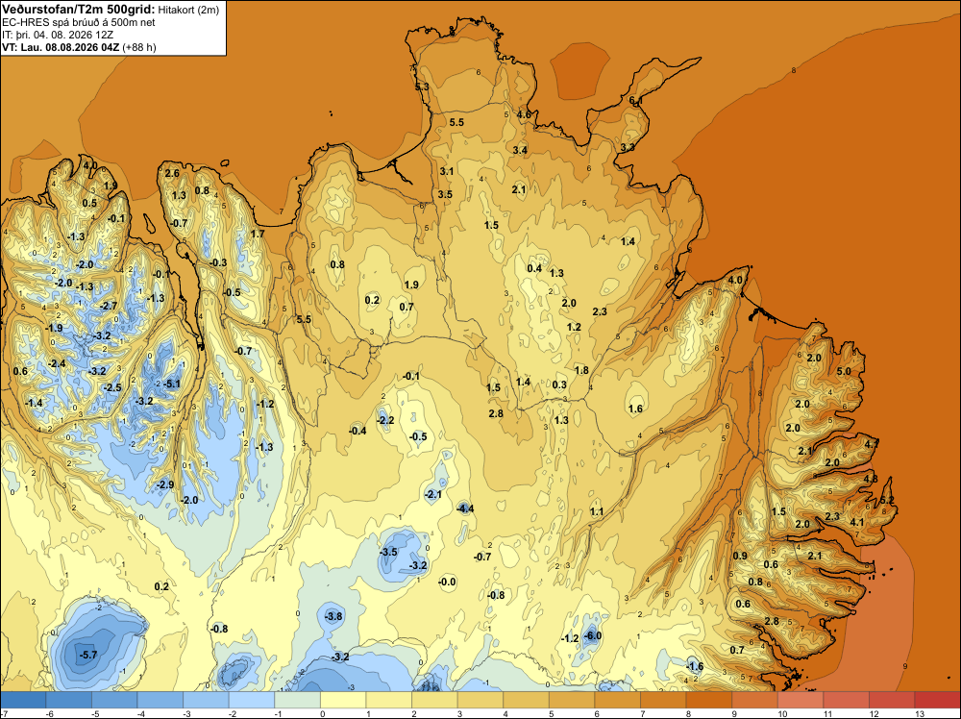Click the temperature value '5.3'
The height and width of the screenshot is (719, 961).
coord(422,87)
